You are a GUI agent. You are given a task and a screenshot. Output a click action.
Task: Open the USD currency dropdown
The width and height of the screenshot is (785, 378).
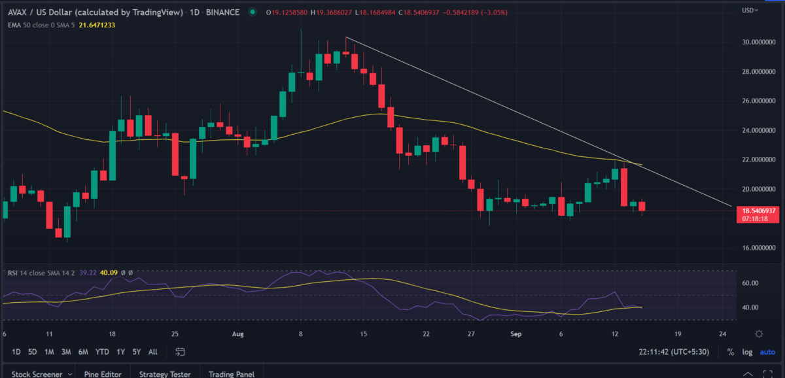(x=750, y=10)
